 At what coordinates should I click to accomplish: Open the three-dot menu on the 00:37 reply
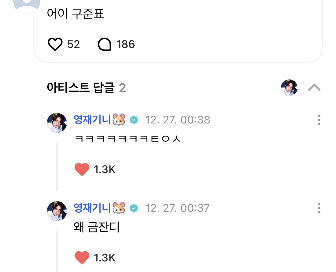coord(319,208)
